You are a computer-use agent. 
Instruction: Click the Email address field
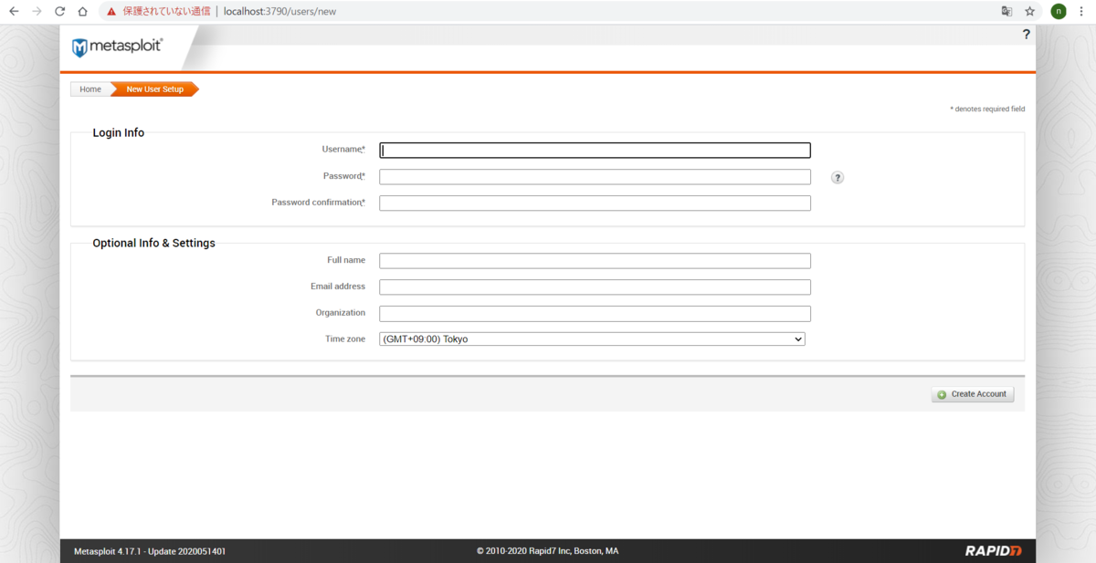(x=595, y=287)
